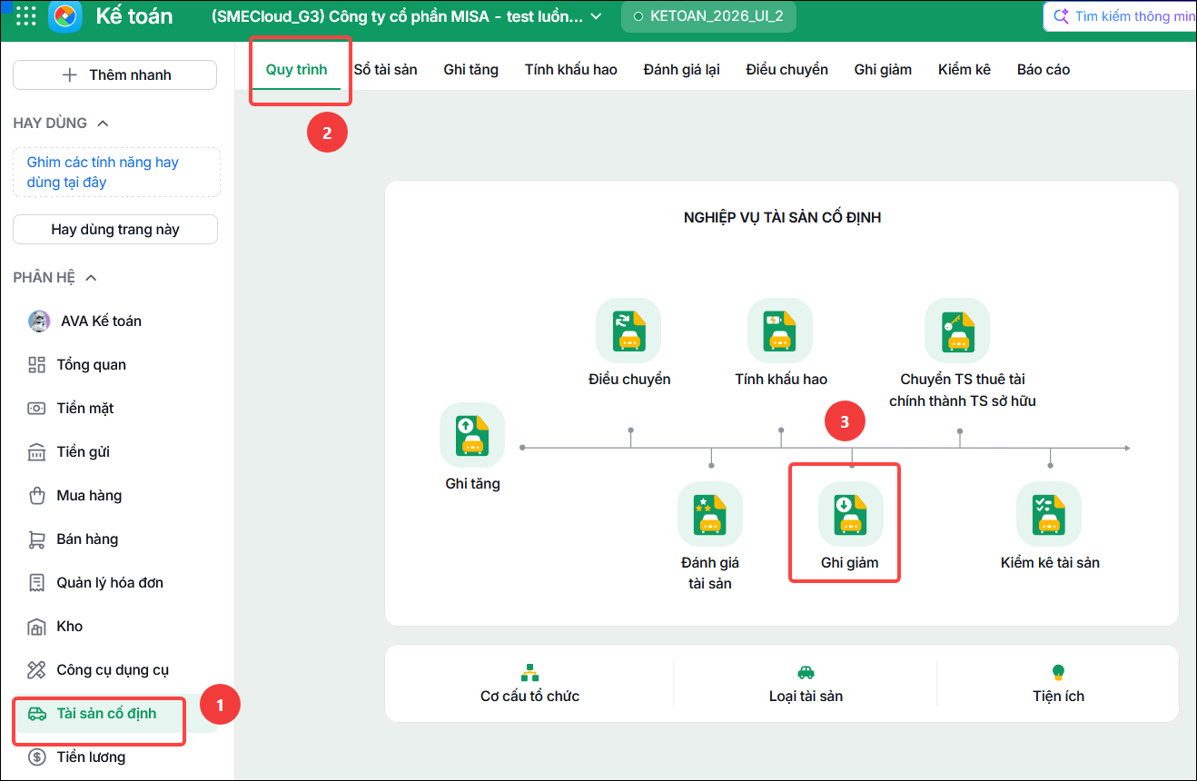Click the Thêm nhanh button
1197x781 pixels.
point(114,75)
